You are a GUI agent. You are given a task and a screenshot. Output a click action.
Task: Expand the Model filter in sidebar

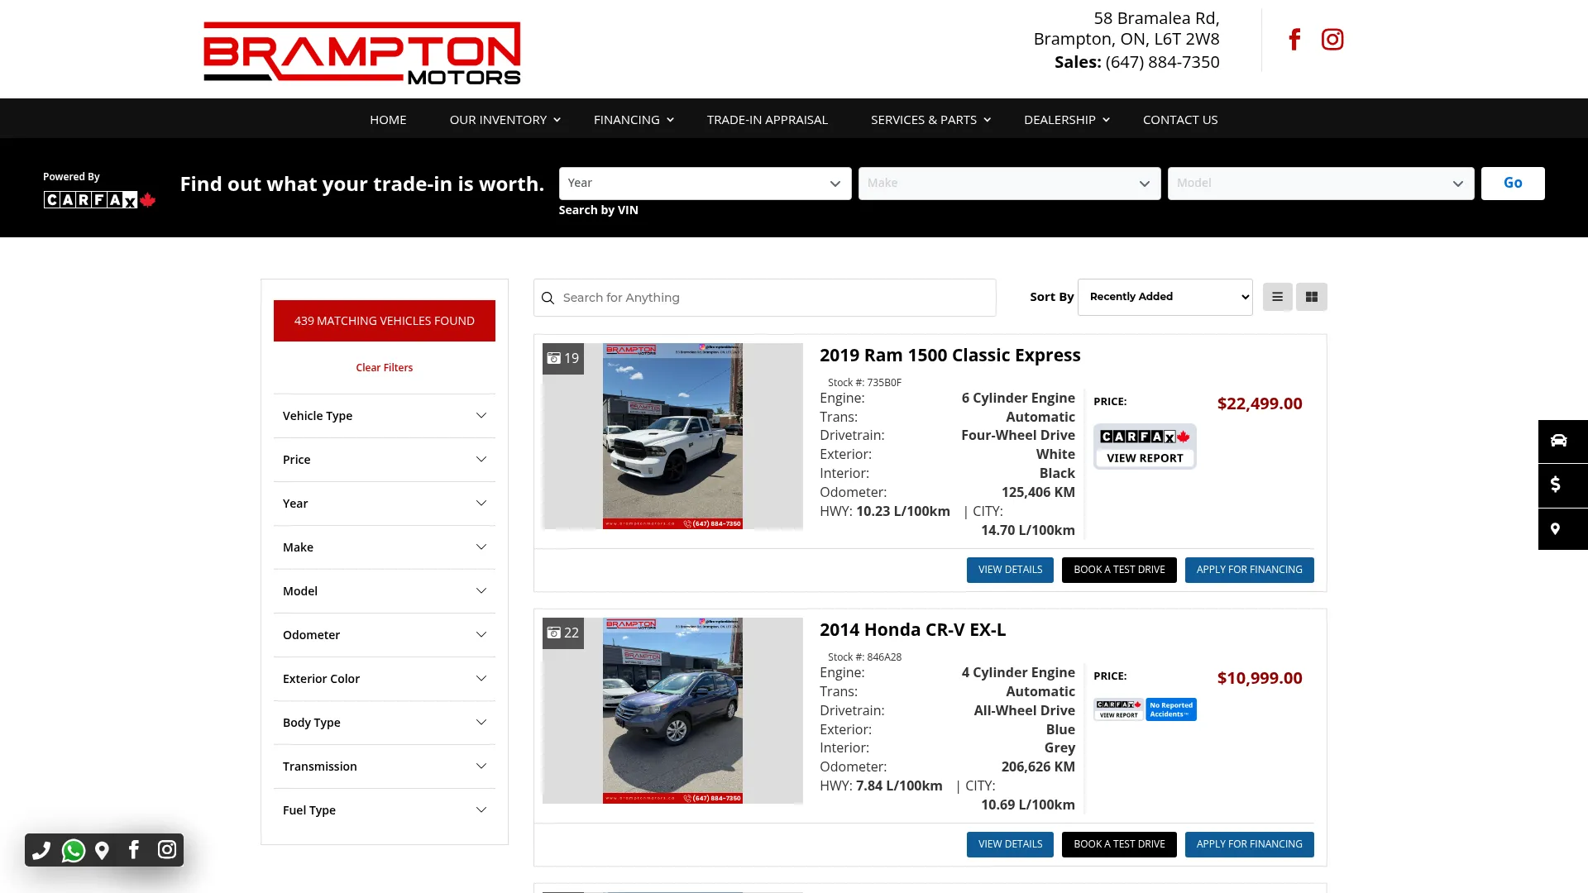(385, 591)
